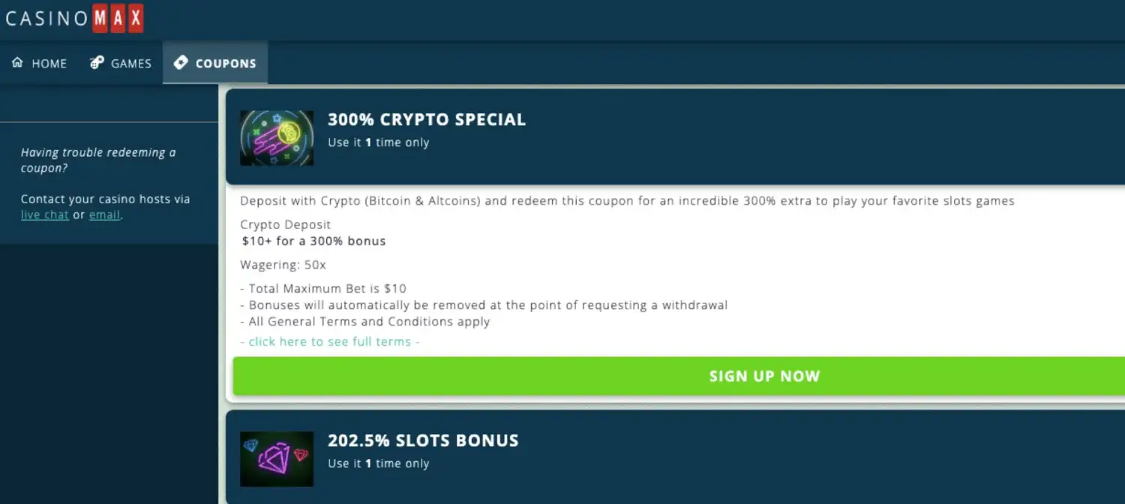The height and width of the screenshot is (504, 1125).
Task: Select the COUPONS tab
Action: [215, 63]
